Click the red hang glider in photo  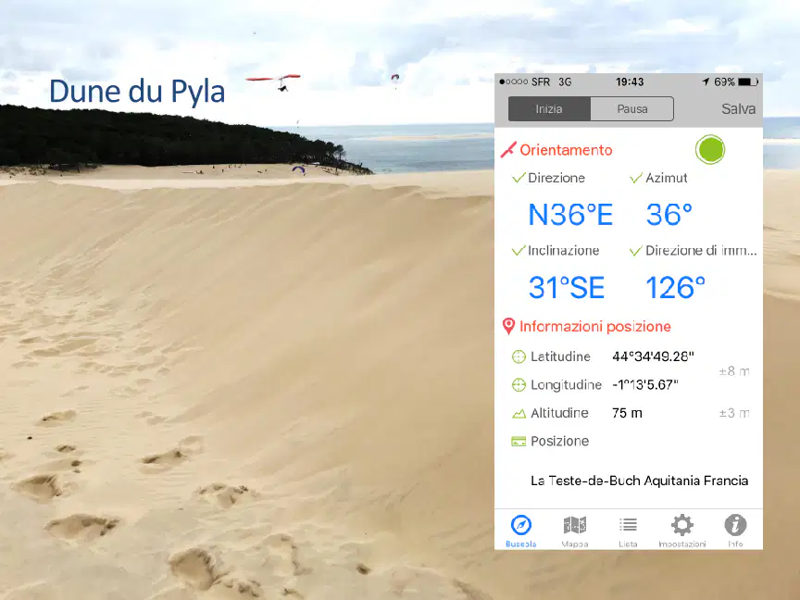pos(274,81)
